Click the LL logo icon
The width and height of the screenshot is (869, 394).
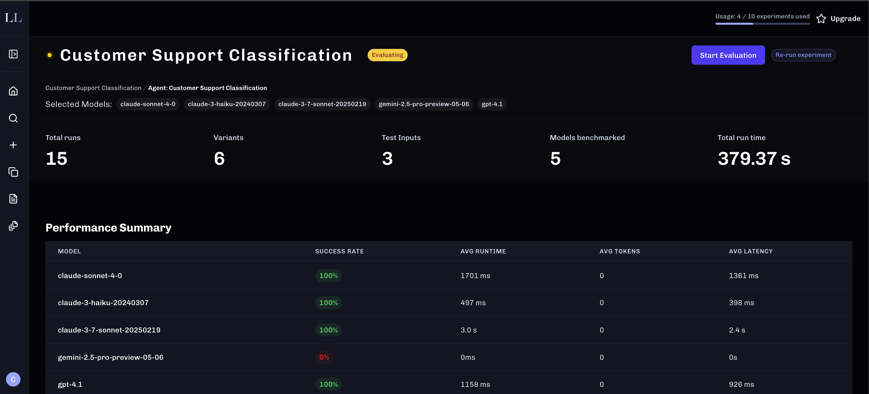coord(14,18)
